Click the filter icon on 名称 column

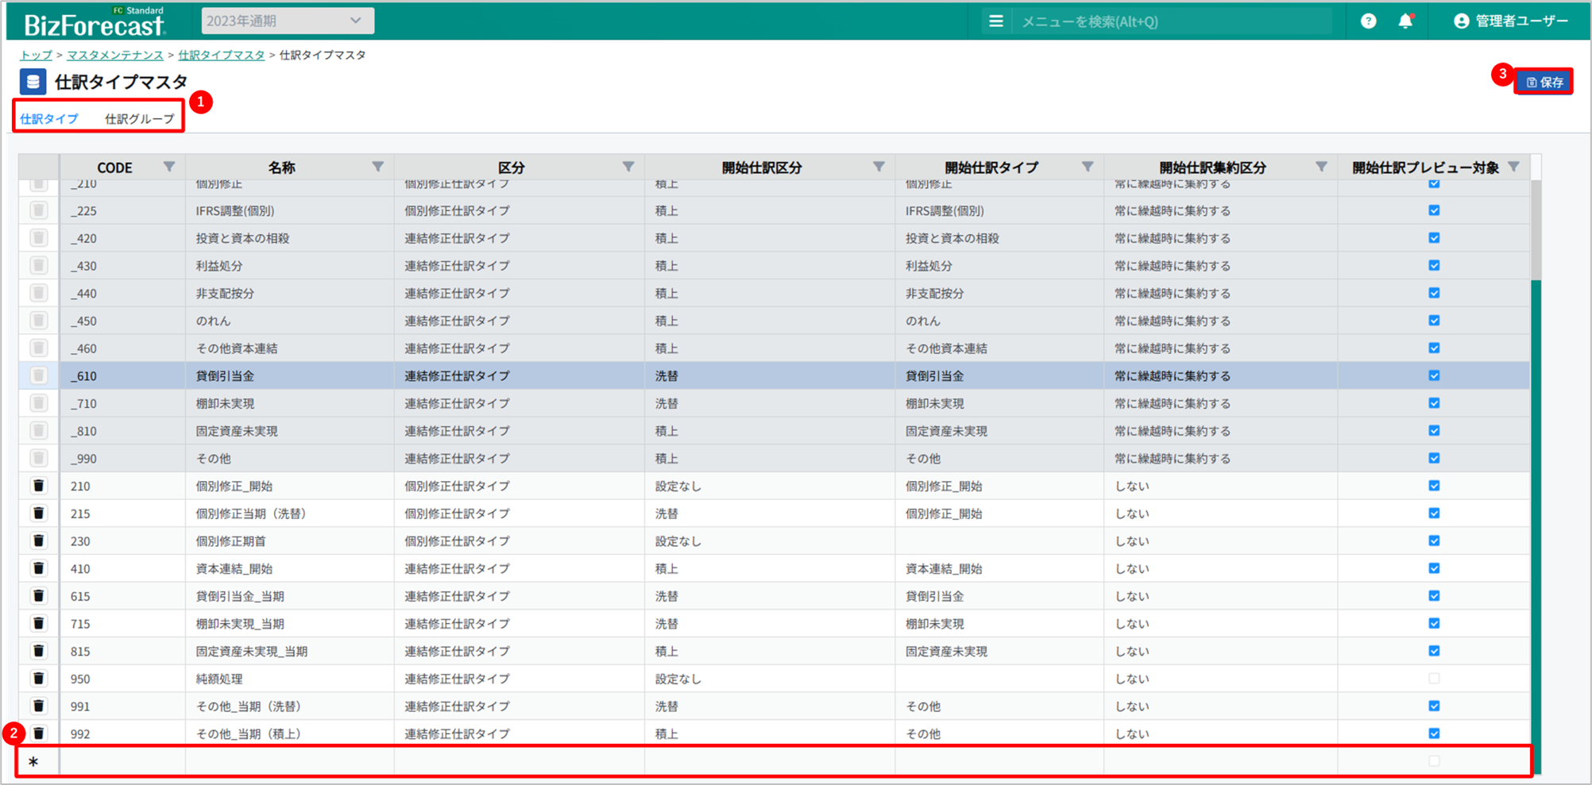click(x=378, y=167)
